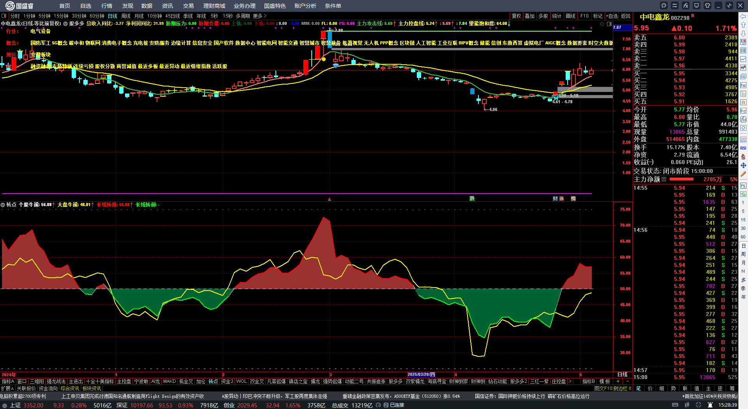This screenshot has height=409, width=748.
Task: Switch to the 60分钟 period tab
Action: pyautogui.click(x=97, y=16)
